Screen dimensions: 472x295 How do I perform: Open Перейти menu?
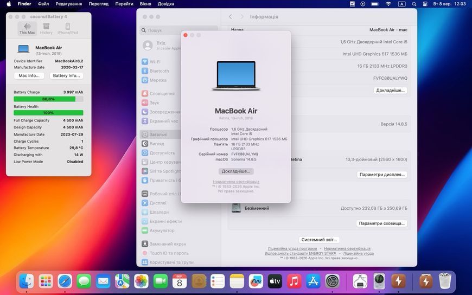click(124, 4)
